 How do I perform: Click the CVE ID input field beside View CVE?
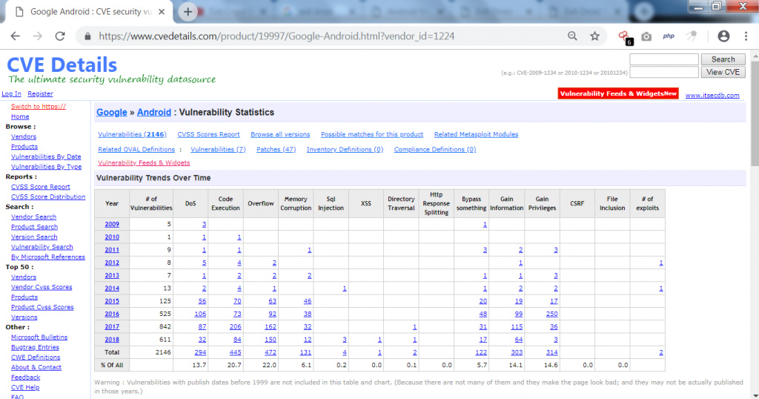pos(663,72)
